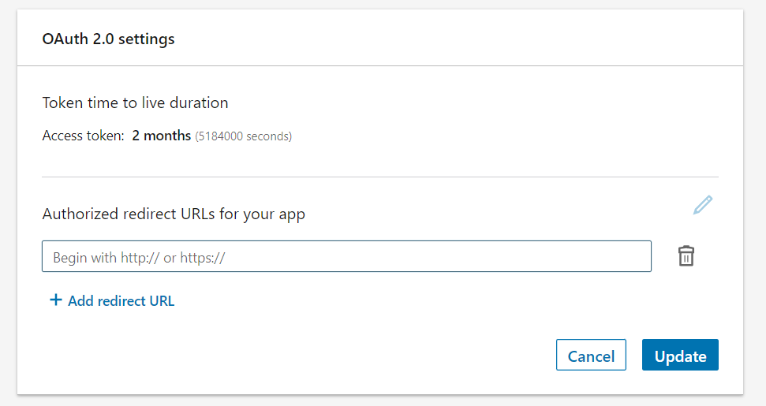766x406 pixels.
Task: Click the plus icon to add URL
Action: 55,300
